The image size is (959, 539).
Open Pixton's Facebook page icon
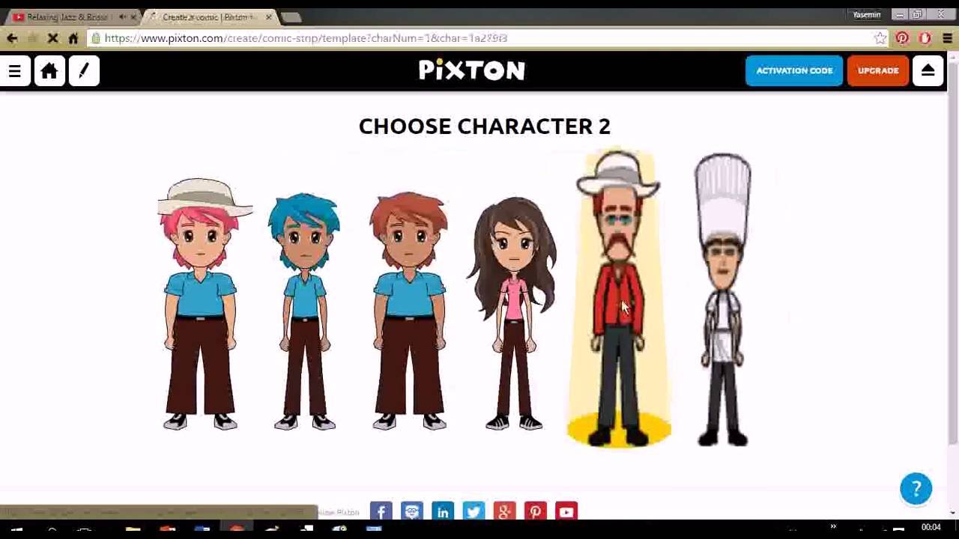pyautogui.click(x=381, y=511)
